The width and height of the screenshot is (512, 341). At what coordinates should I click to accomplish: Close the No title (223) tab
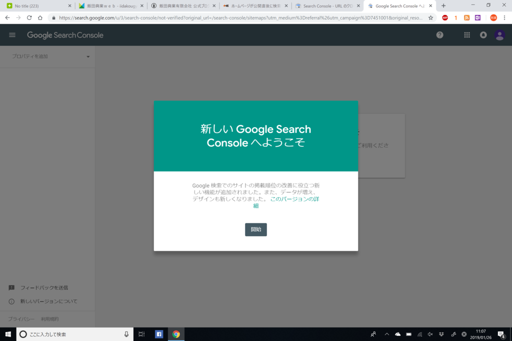69,6
